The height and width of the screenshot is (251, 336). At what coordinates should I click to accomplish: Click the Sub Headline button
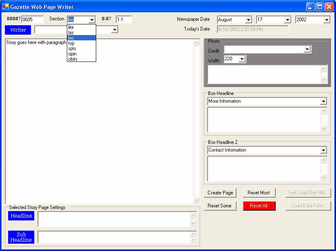coord(21,237)
